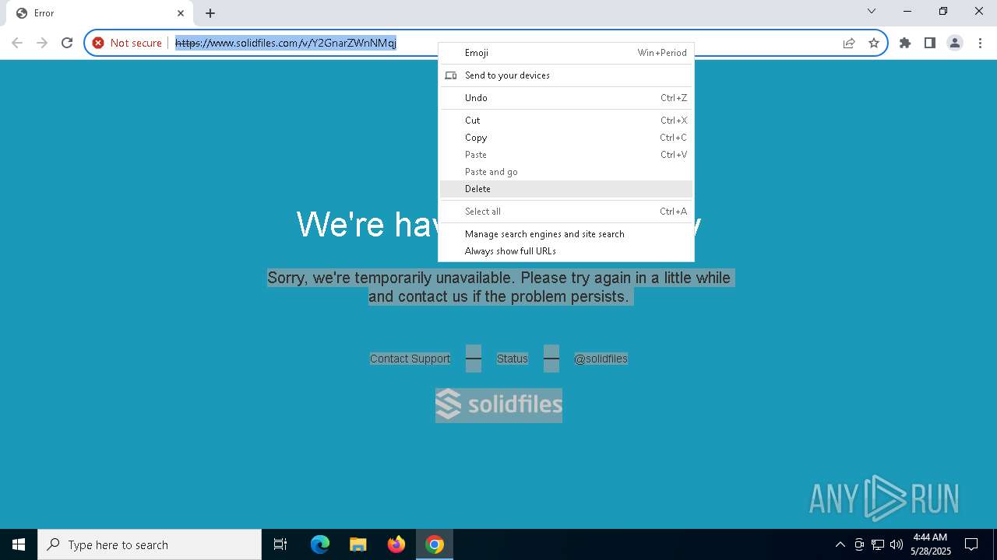
Task: Show hidden system tray icons
Action: click(840, 544)
